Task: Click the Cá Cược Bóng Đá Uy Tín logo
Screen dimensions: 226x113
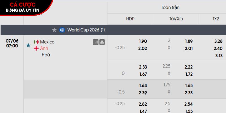Action: (x=24, y=7)
